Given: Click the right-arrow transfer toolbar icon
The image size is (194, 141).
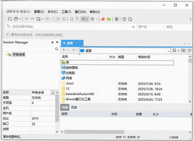Looking at the screenshot, I should coord(64,19).
